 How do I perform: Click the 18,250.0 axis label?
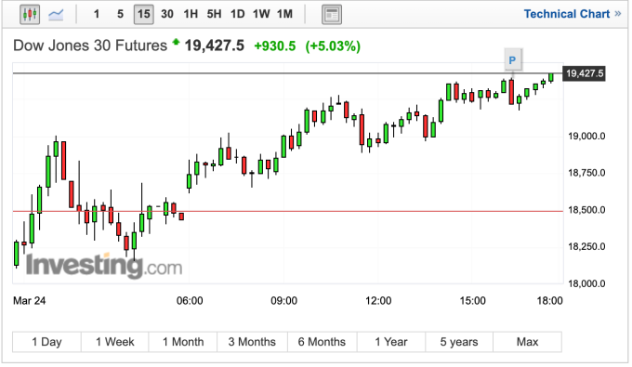586,246
